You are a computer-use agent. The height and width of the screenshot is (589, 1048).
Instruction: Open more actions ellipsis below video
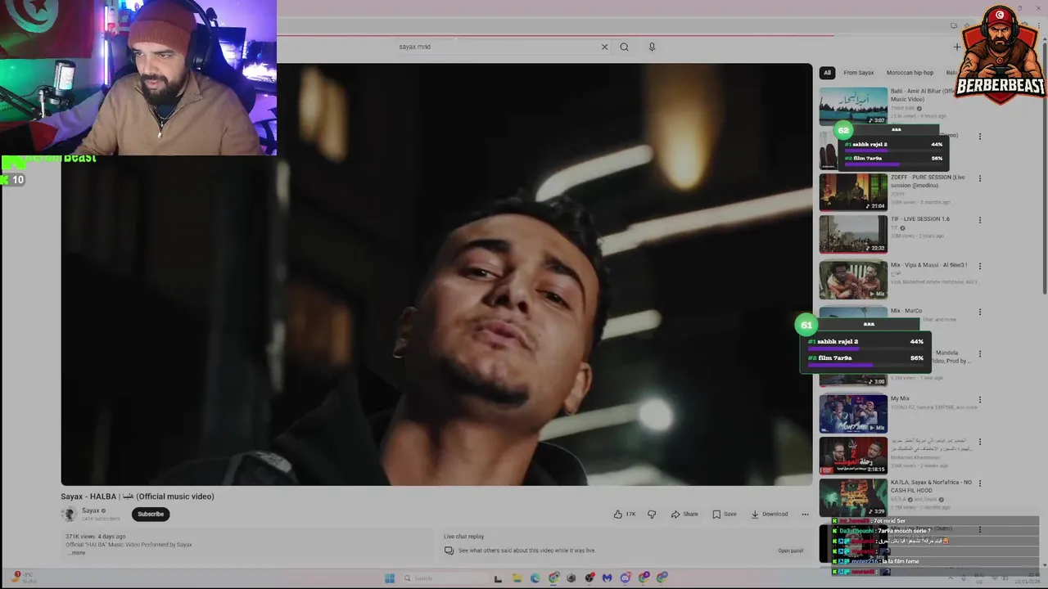tap(805, 515)
